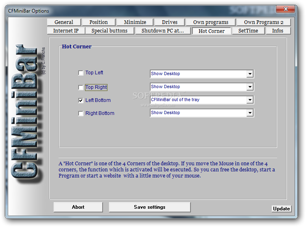Viewport: 306px width, 227px height.
Task: Select the Special buttons tab
Action: pos(109,31)
